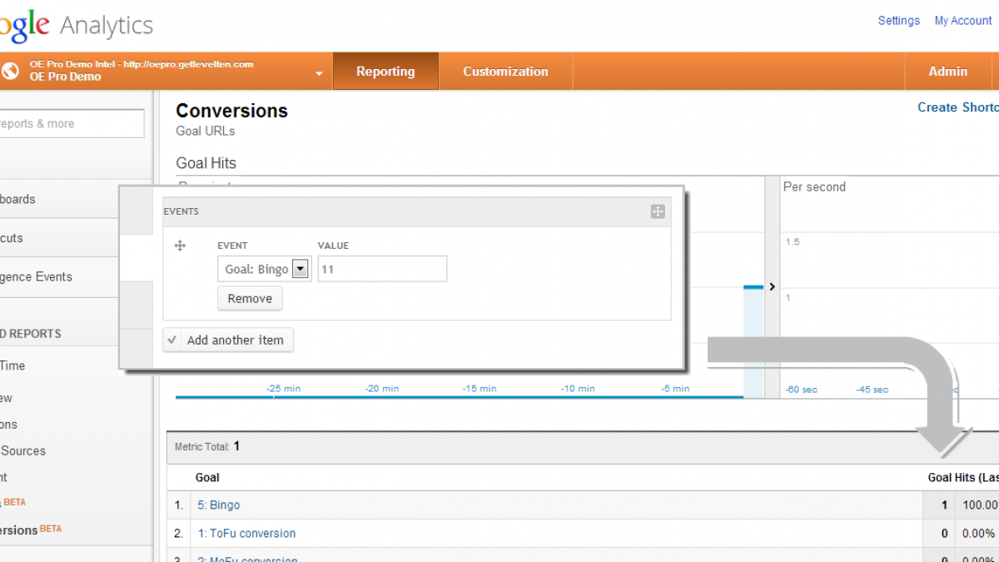Open the Settings link
Image resolution: width=999 pixels, height=562 pixels.
pyautogui.click(x=898, y=21)
